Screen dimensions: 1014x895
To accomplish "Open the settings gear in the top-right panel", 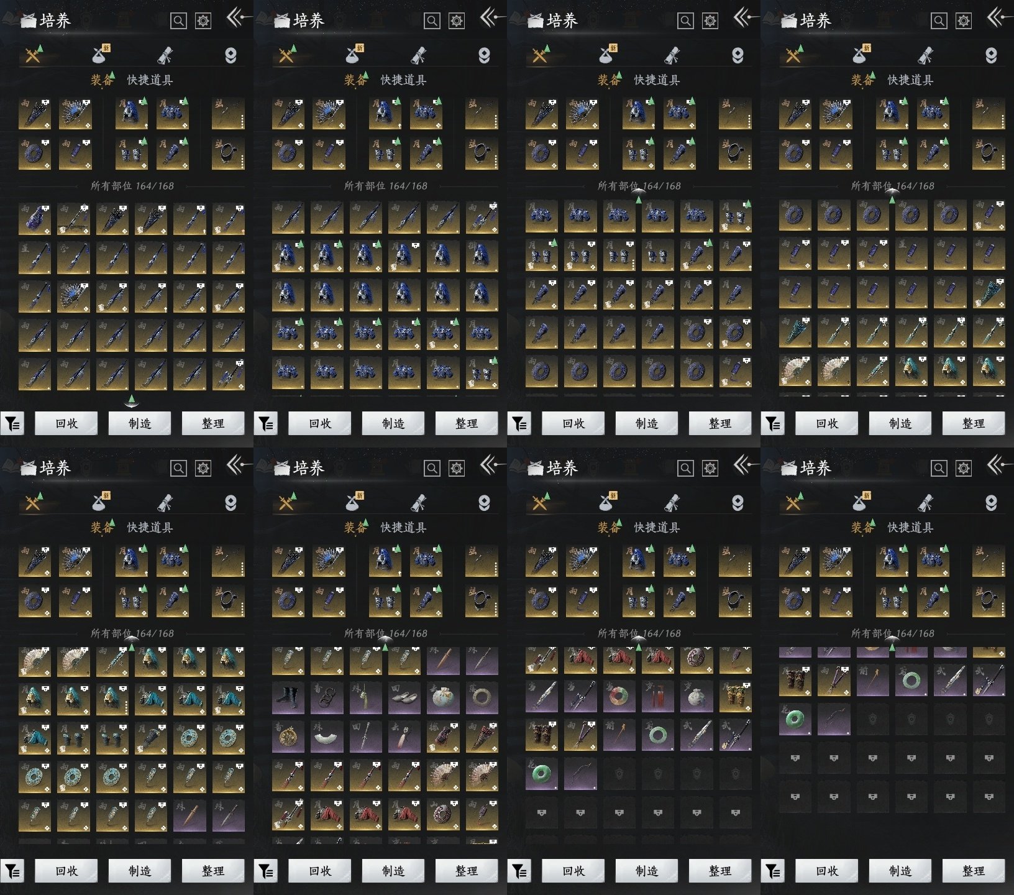I will click(x=963, y=21).
